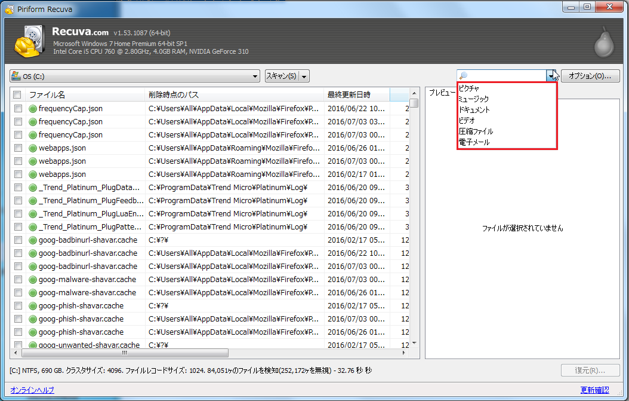Sort by the 削除時点のパス column header
This screenshot has width=629, height=401.
tap(235, 95)
